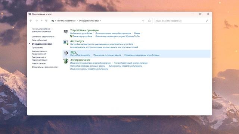239x134 pixels.
Task: Click Изменение параметров энергосбережения link
Action: click(x=90, y=63)
